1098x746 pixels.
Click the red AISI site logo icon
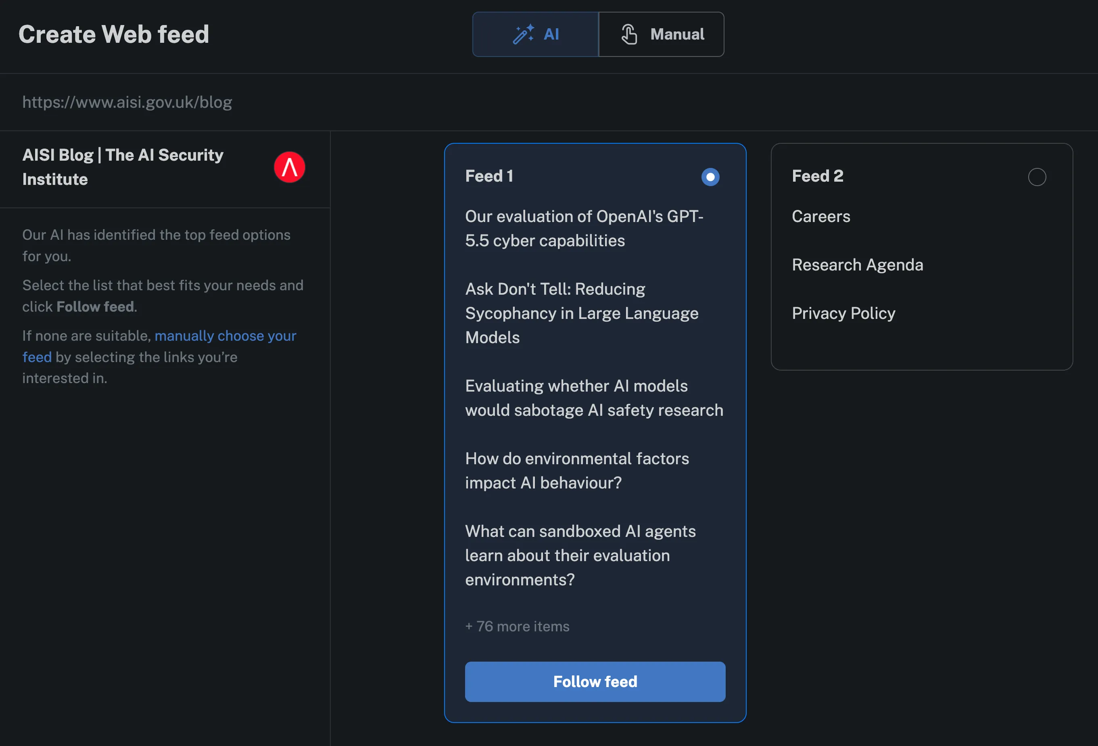290,168
